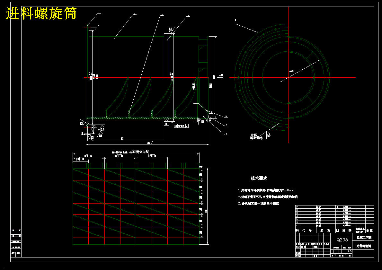Select the diameter label at end view center
Screen dimensions: 382x270
point(292,71)
